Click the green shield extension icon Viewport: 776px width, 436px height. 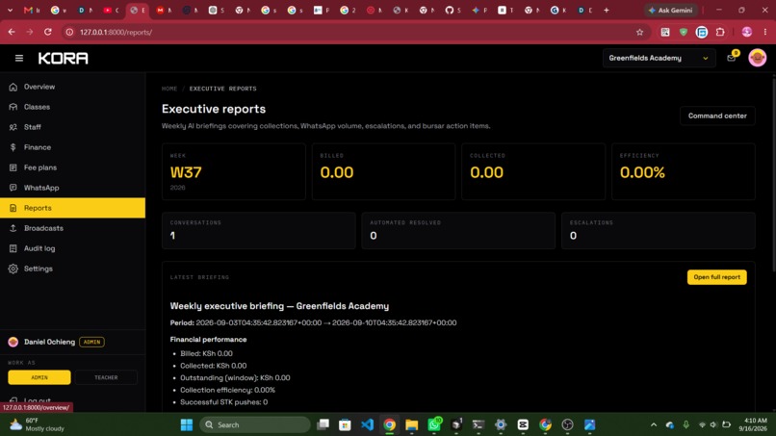pos(684,32)
